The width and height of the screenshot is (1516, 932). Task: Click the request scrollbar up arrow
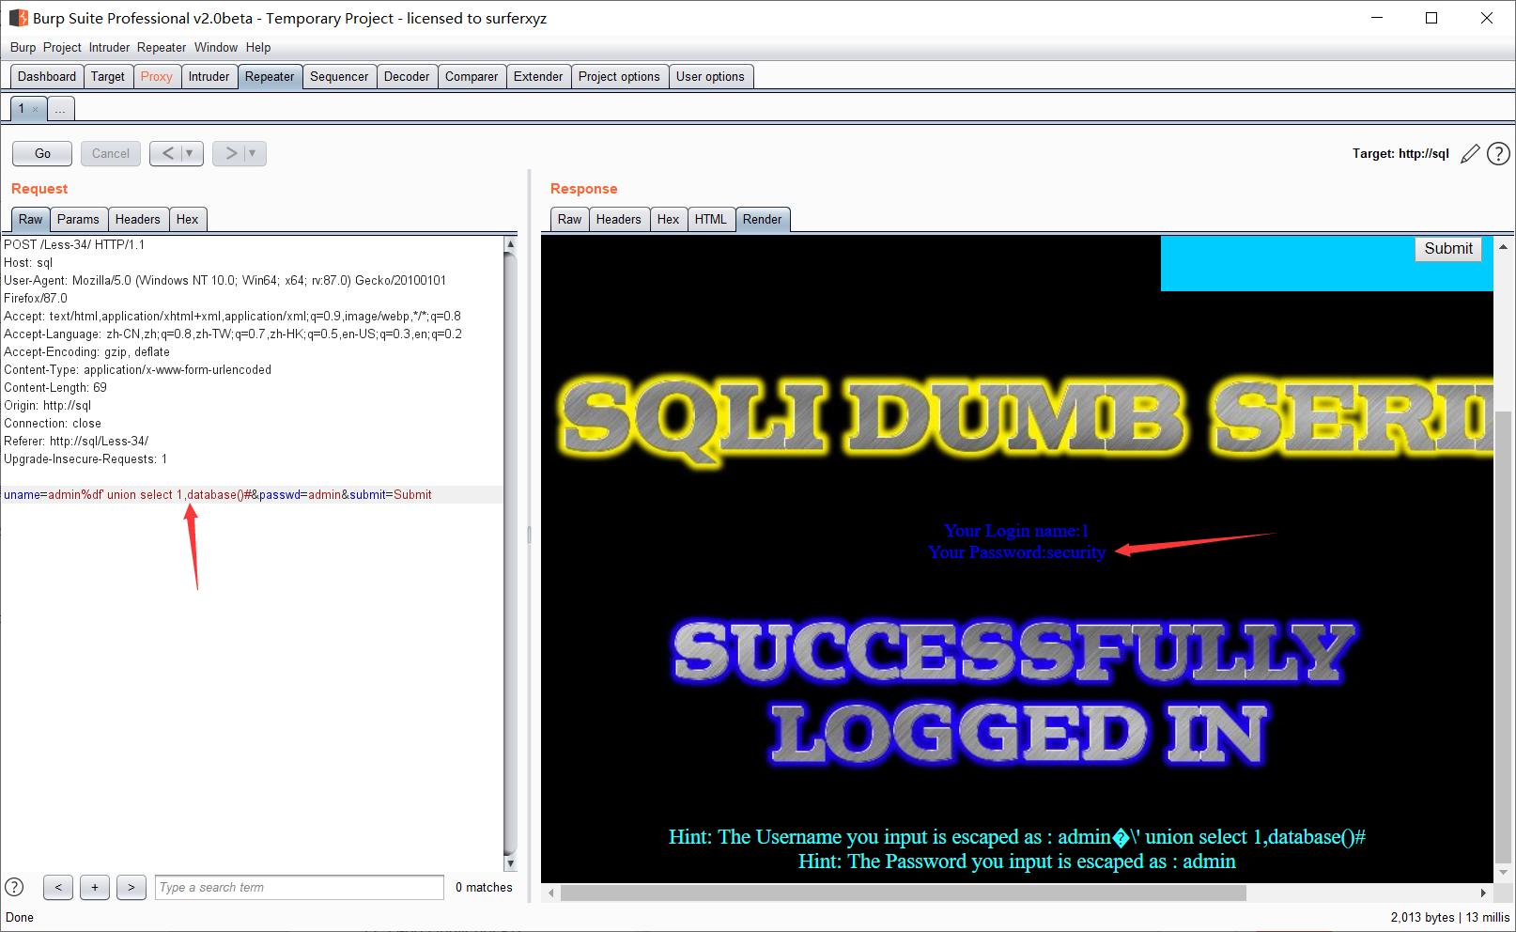(x=510, y=243)
